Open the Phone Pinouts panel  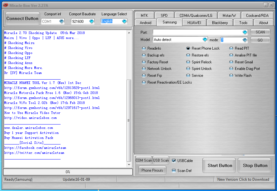coord(152,170)
